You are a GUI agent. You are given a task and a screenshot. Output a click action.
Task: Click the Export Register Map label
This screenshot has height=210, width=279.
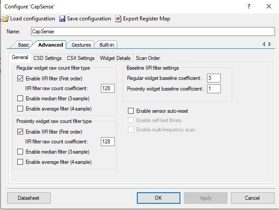pos(147,19)
